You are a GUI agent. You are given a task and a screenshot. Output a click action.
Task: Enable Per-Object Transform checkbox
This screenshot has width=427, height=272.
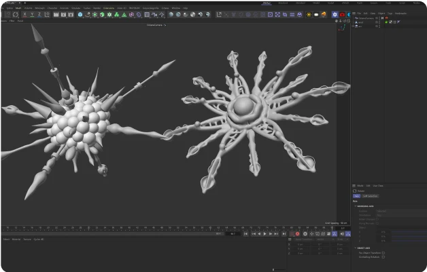pyautogui.click(x=383, y=253)
